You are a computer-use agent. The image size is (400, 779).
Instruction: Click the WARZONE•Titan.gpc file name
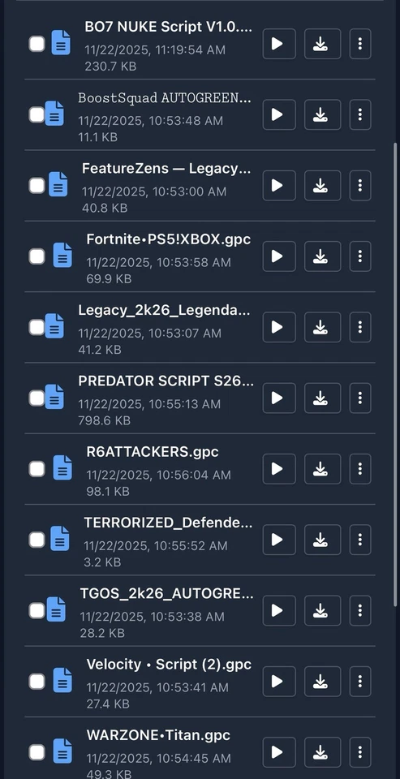pos(158,735)
